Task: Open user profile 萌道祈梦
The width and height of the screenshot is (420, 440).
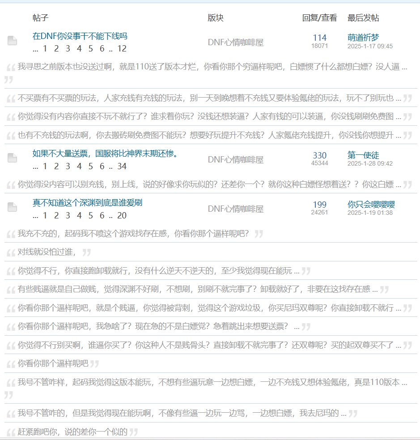Action: [363, 37]
